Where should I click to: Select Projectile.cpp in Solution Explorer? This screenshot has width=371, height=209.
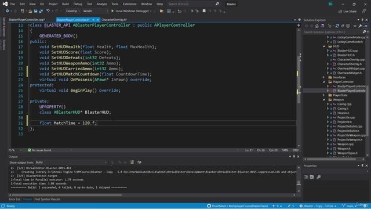[346, 117]
